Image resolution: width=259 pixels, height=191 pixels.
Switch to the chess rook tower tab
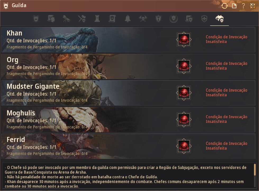(97, 19)
